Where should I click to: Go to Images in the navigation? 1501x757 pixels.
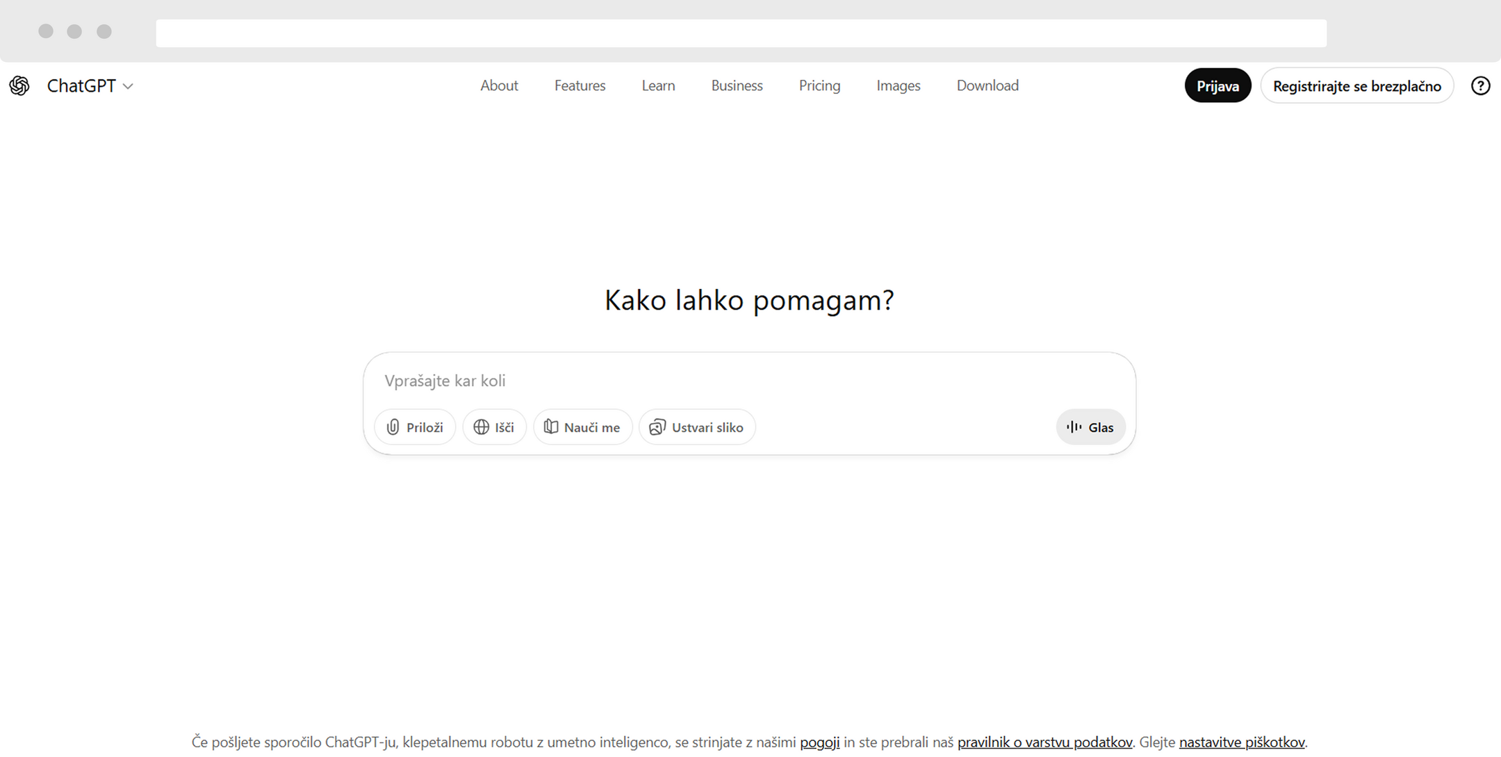898,85
